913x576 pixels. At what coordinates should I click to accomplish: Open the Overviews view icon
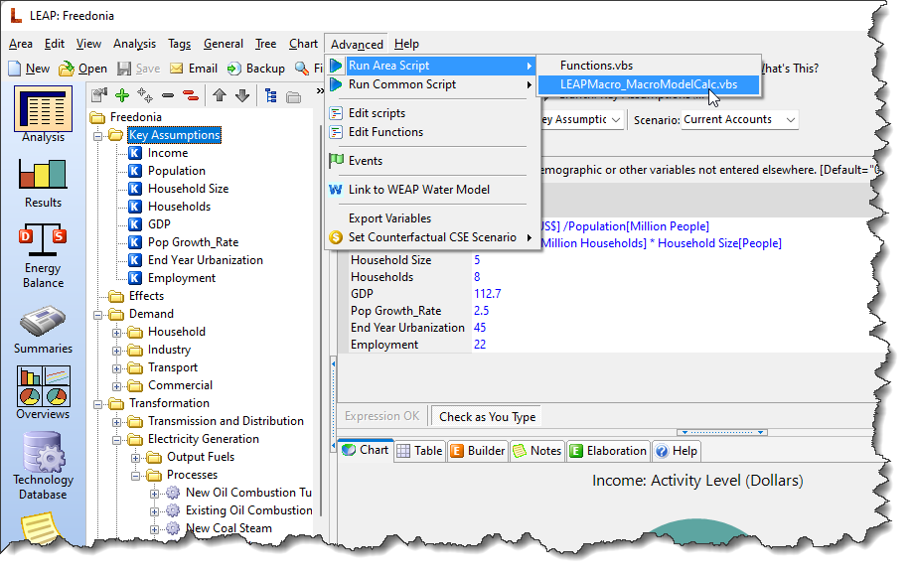click(43, 385)
